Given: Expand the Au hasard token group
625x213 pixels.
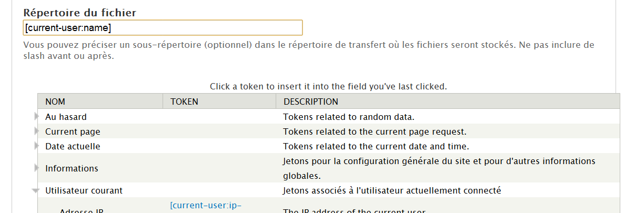Looking at the screenshot, I should [x=37, y=116].
